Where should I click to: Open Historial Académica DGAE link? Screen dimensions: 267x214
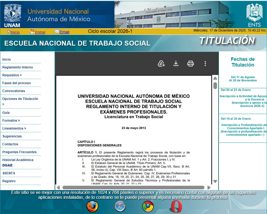pyautogui.click(x=18, y=162)
